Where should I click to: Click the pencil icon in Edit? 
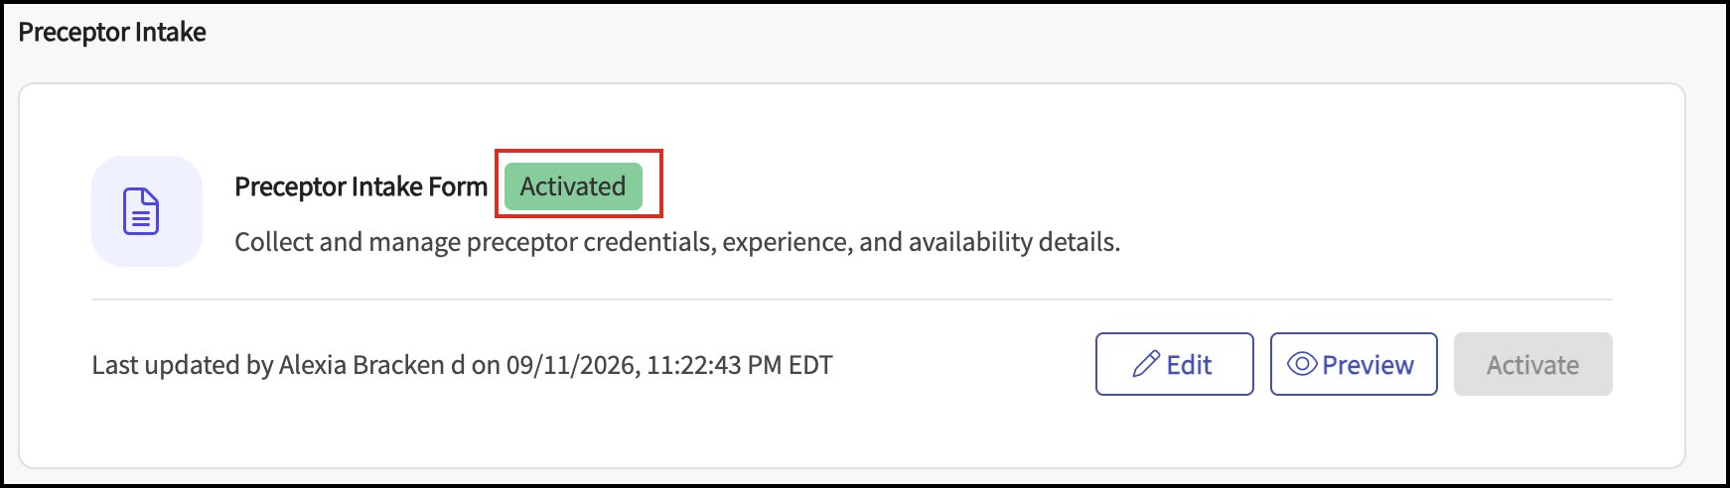pyautogui.click(x=1146, y=364)
